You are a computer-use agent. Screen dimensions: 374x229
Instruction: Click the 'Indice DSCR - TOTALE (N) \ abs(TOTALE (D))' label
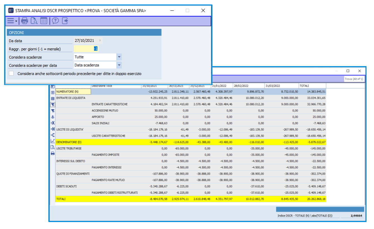(305, 216)
